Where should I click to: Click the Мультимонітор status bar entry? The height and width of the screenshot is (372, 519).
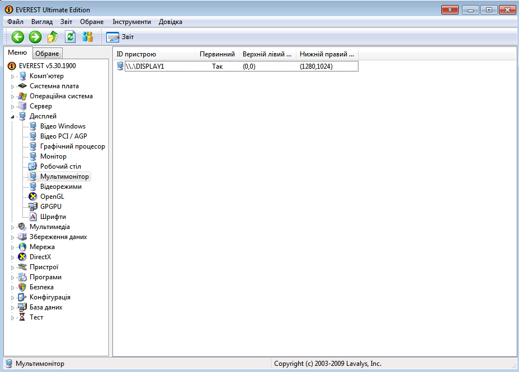pyautogui.click(x=40, y=364)
